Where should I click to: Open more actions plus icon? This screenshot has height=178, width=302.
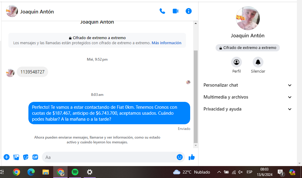pos(7,157)
